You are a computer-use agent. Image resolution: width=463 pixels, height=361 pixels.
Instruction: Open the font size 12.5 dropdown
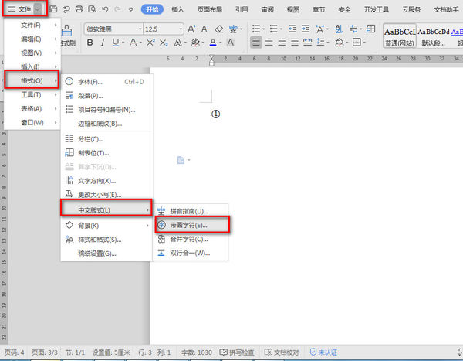pyautogui.click(x=181, y=29)
